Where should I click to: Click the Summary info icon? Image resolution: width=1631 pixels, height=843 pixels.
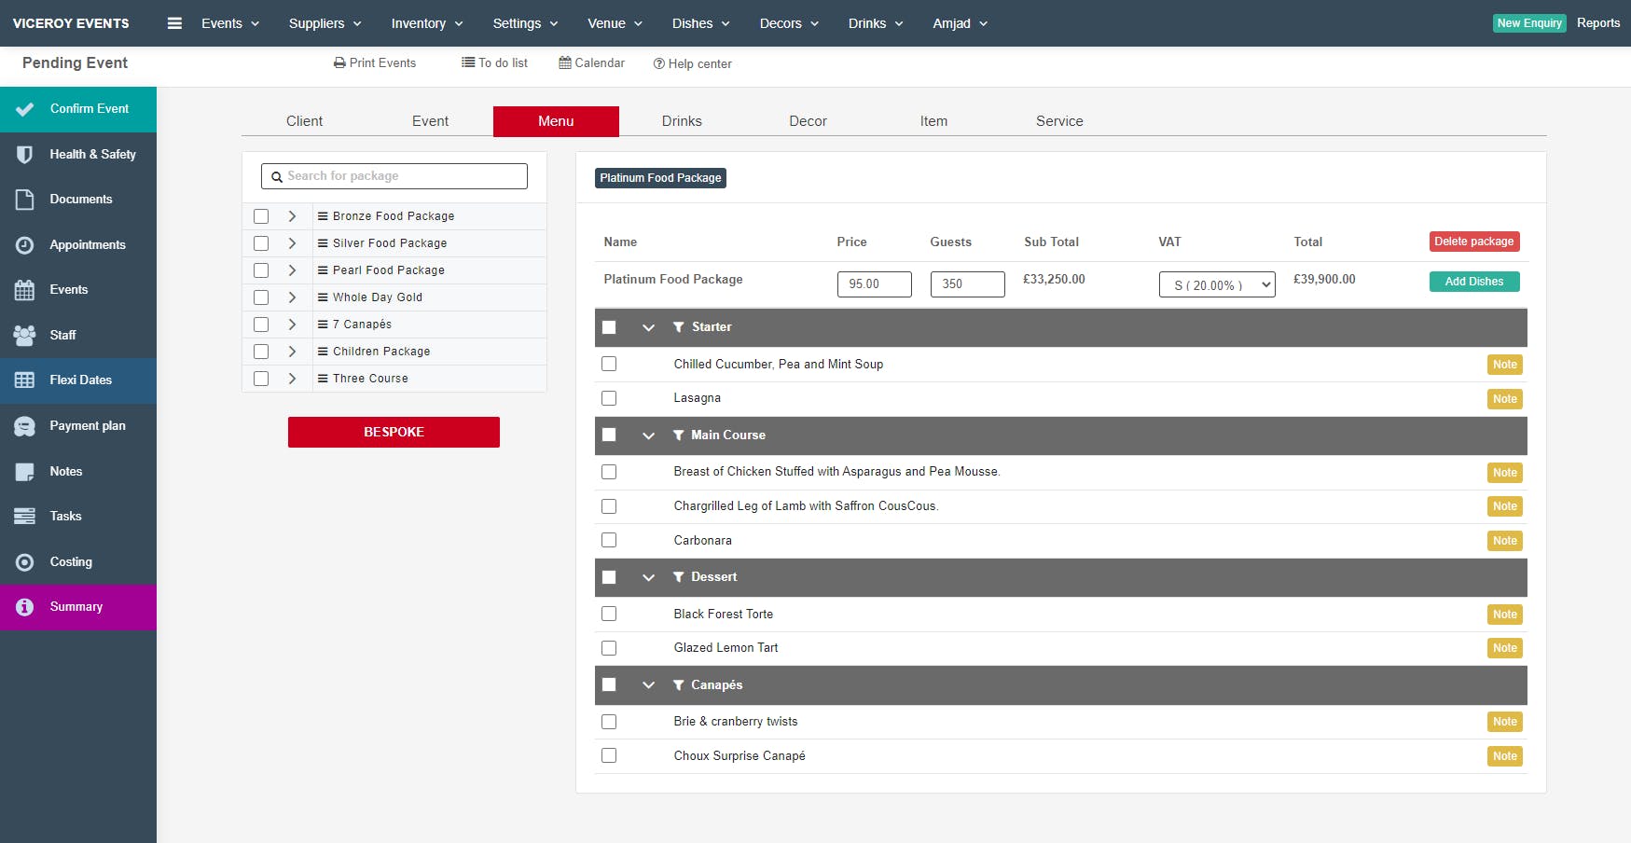click(25, 607)
